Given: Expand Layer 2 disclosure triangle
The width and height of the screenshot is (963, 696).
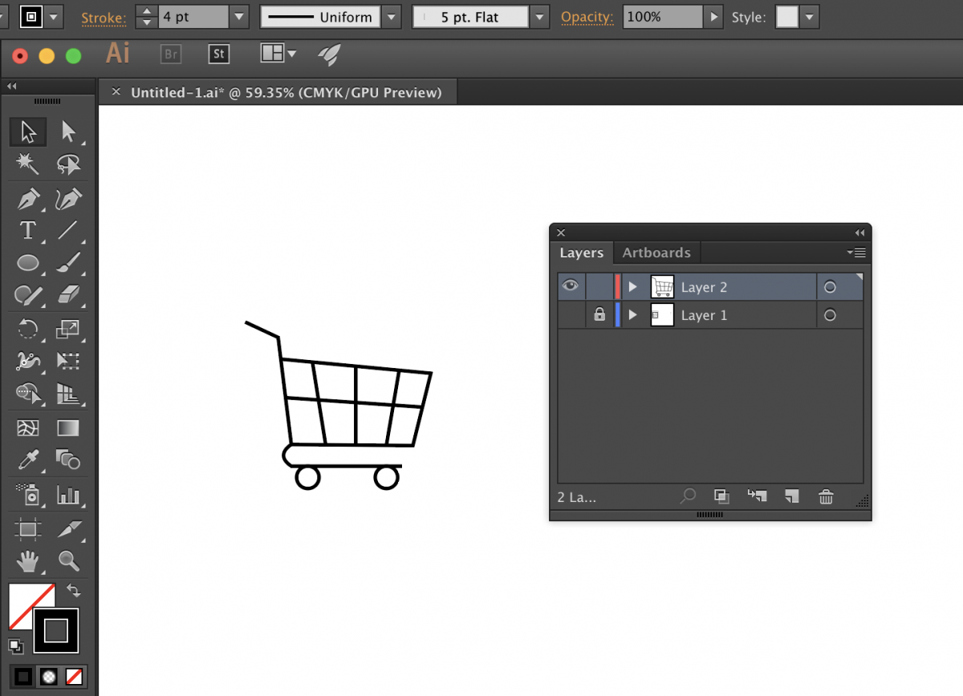Looking at the screenshot, I should pos(632,287).
